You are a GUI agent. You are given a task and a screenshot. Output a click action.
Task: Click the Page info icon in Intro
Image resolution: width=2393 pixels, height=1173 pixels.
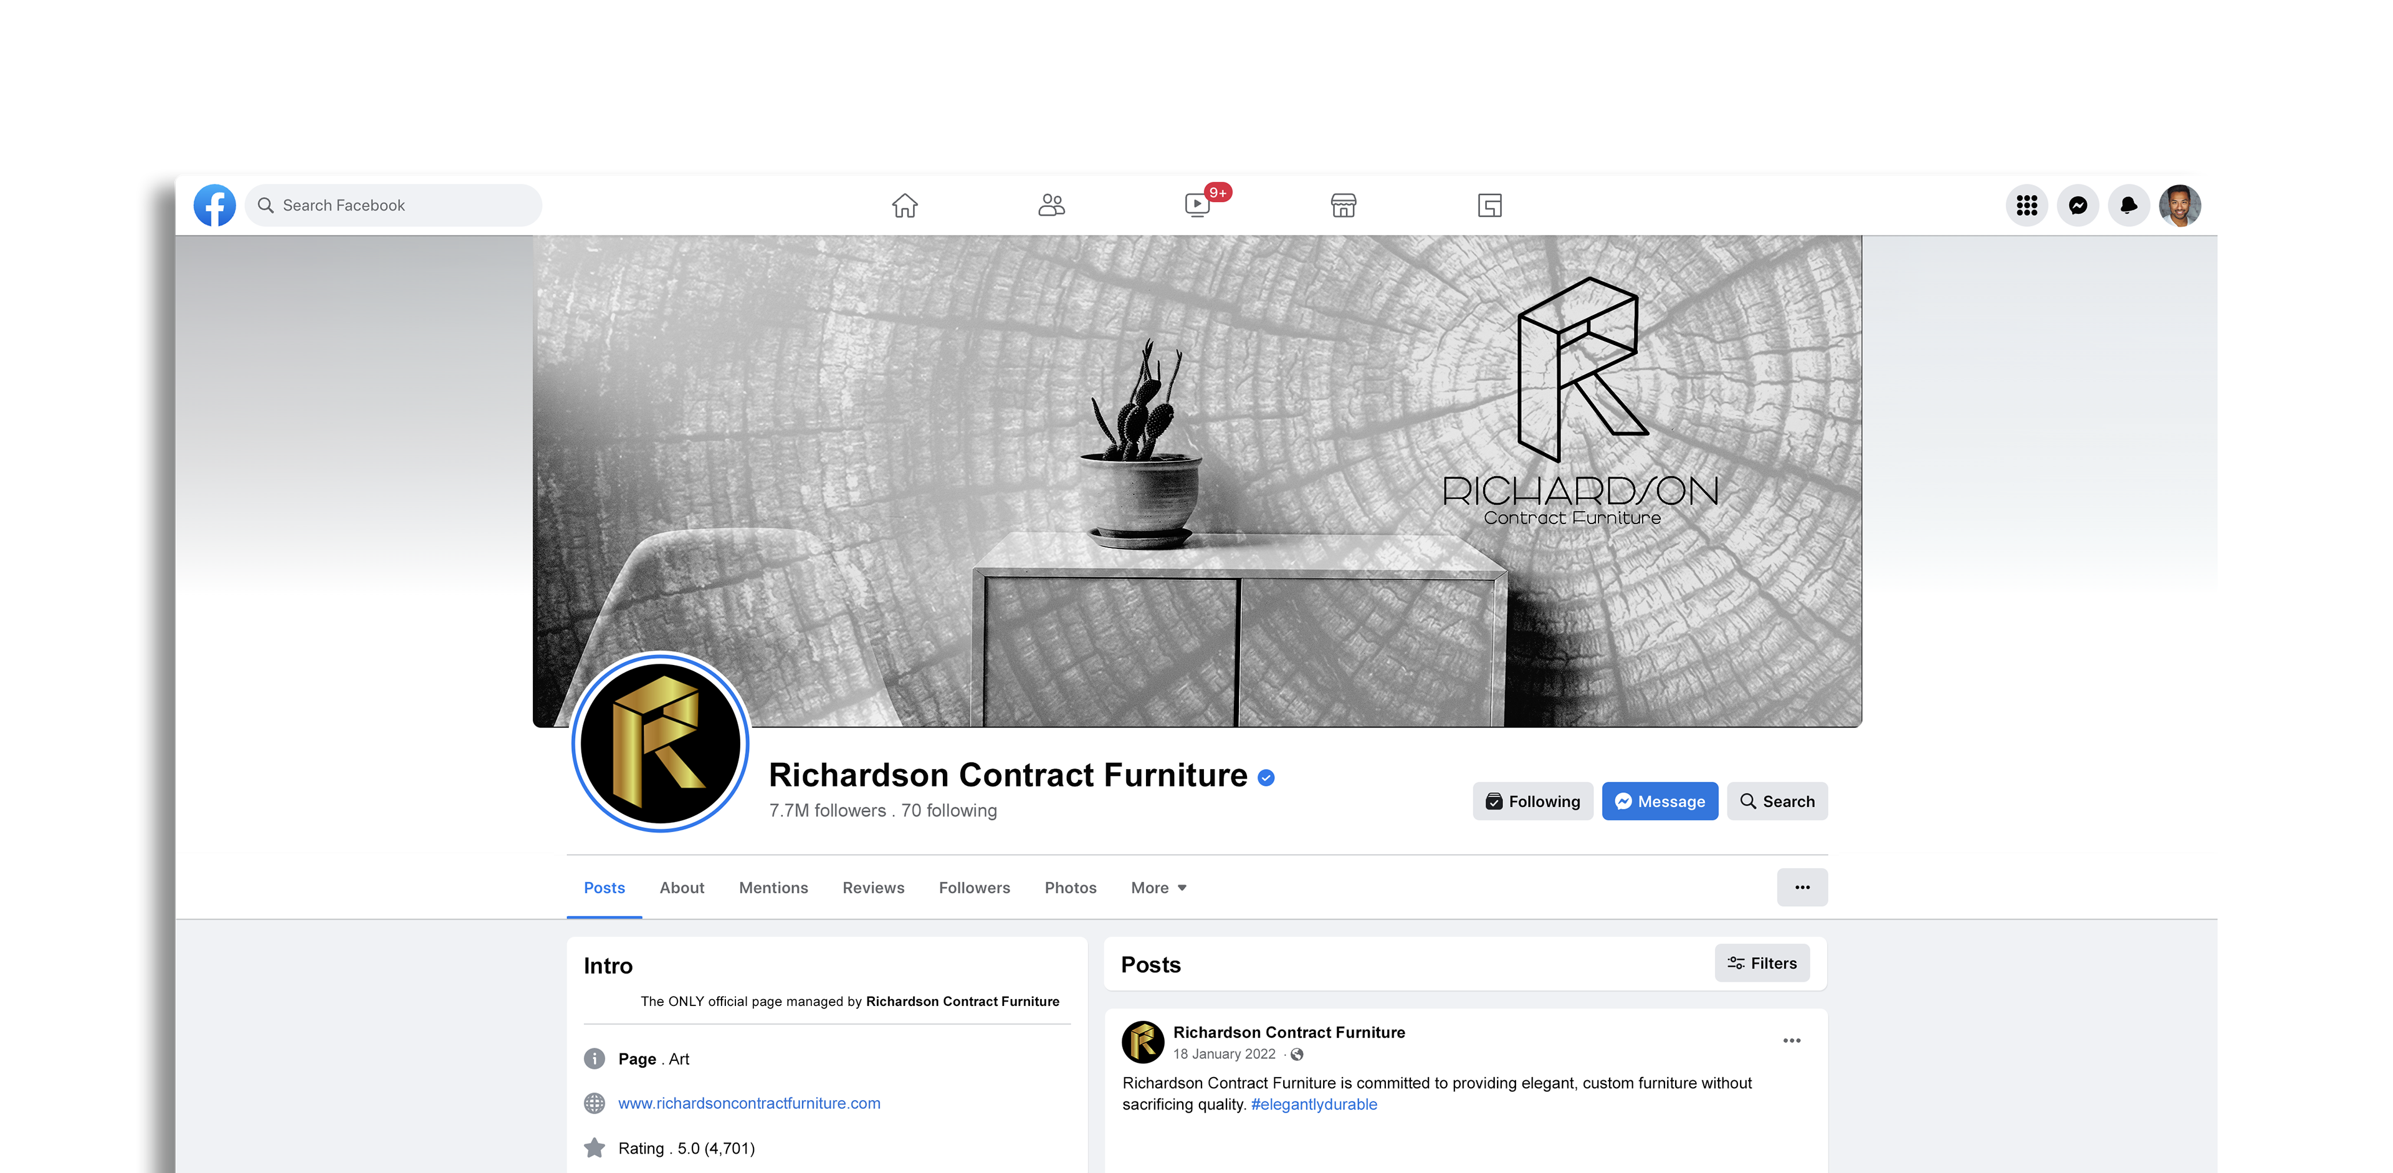[x=595, y=1059]
